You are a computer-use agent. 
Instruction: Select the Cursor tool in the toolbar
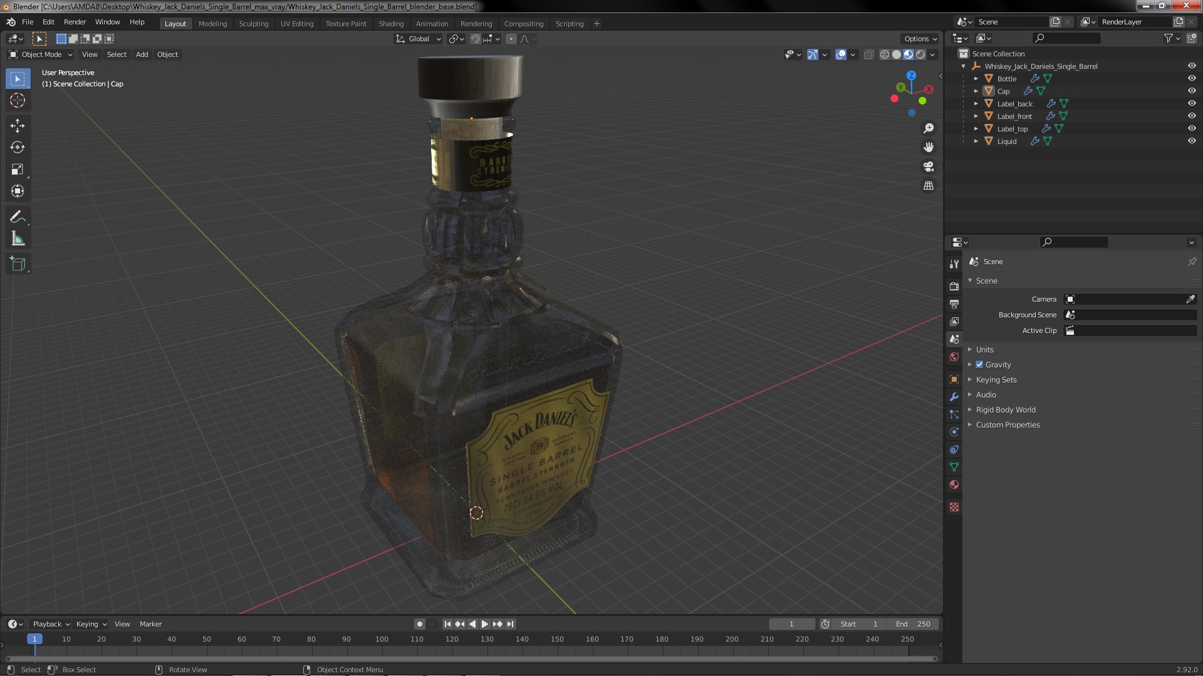click(x=18, y=100)
